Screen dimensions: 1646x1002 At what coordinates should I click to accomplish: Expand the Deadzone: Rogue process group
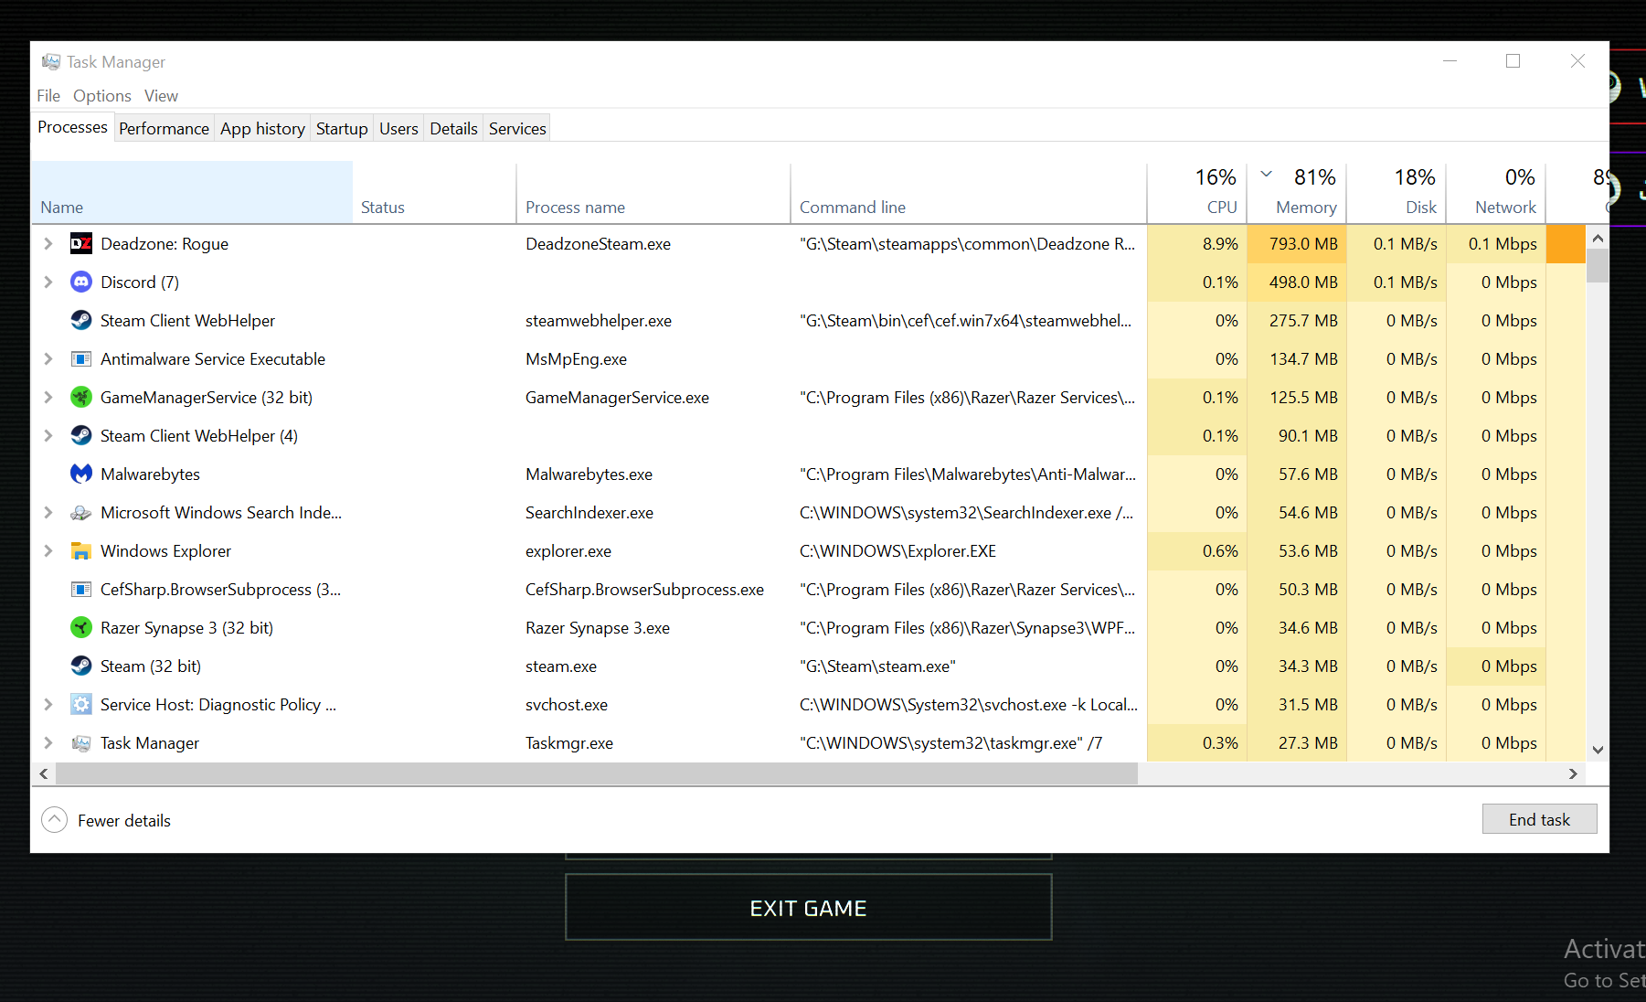[x=48, y=243]
